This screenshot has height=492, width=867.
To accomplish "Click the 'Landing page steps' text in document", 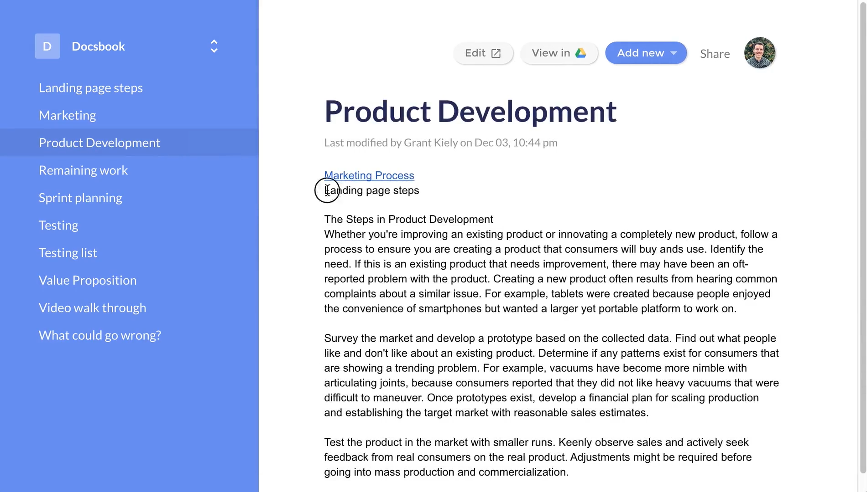I will point(371,190).
